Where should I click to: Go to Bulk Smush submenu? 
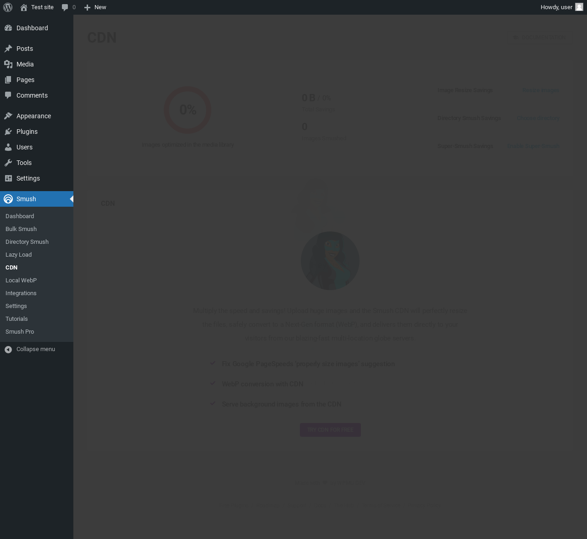point(21,229)
